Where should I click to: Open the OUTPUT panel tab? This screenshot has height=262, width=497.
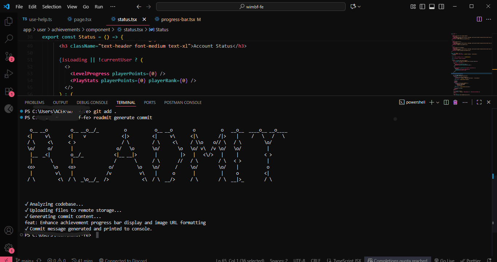point(60,102)
